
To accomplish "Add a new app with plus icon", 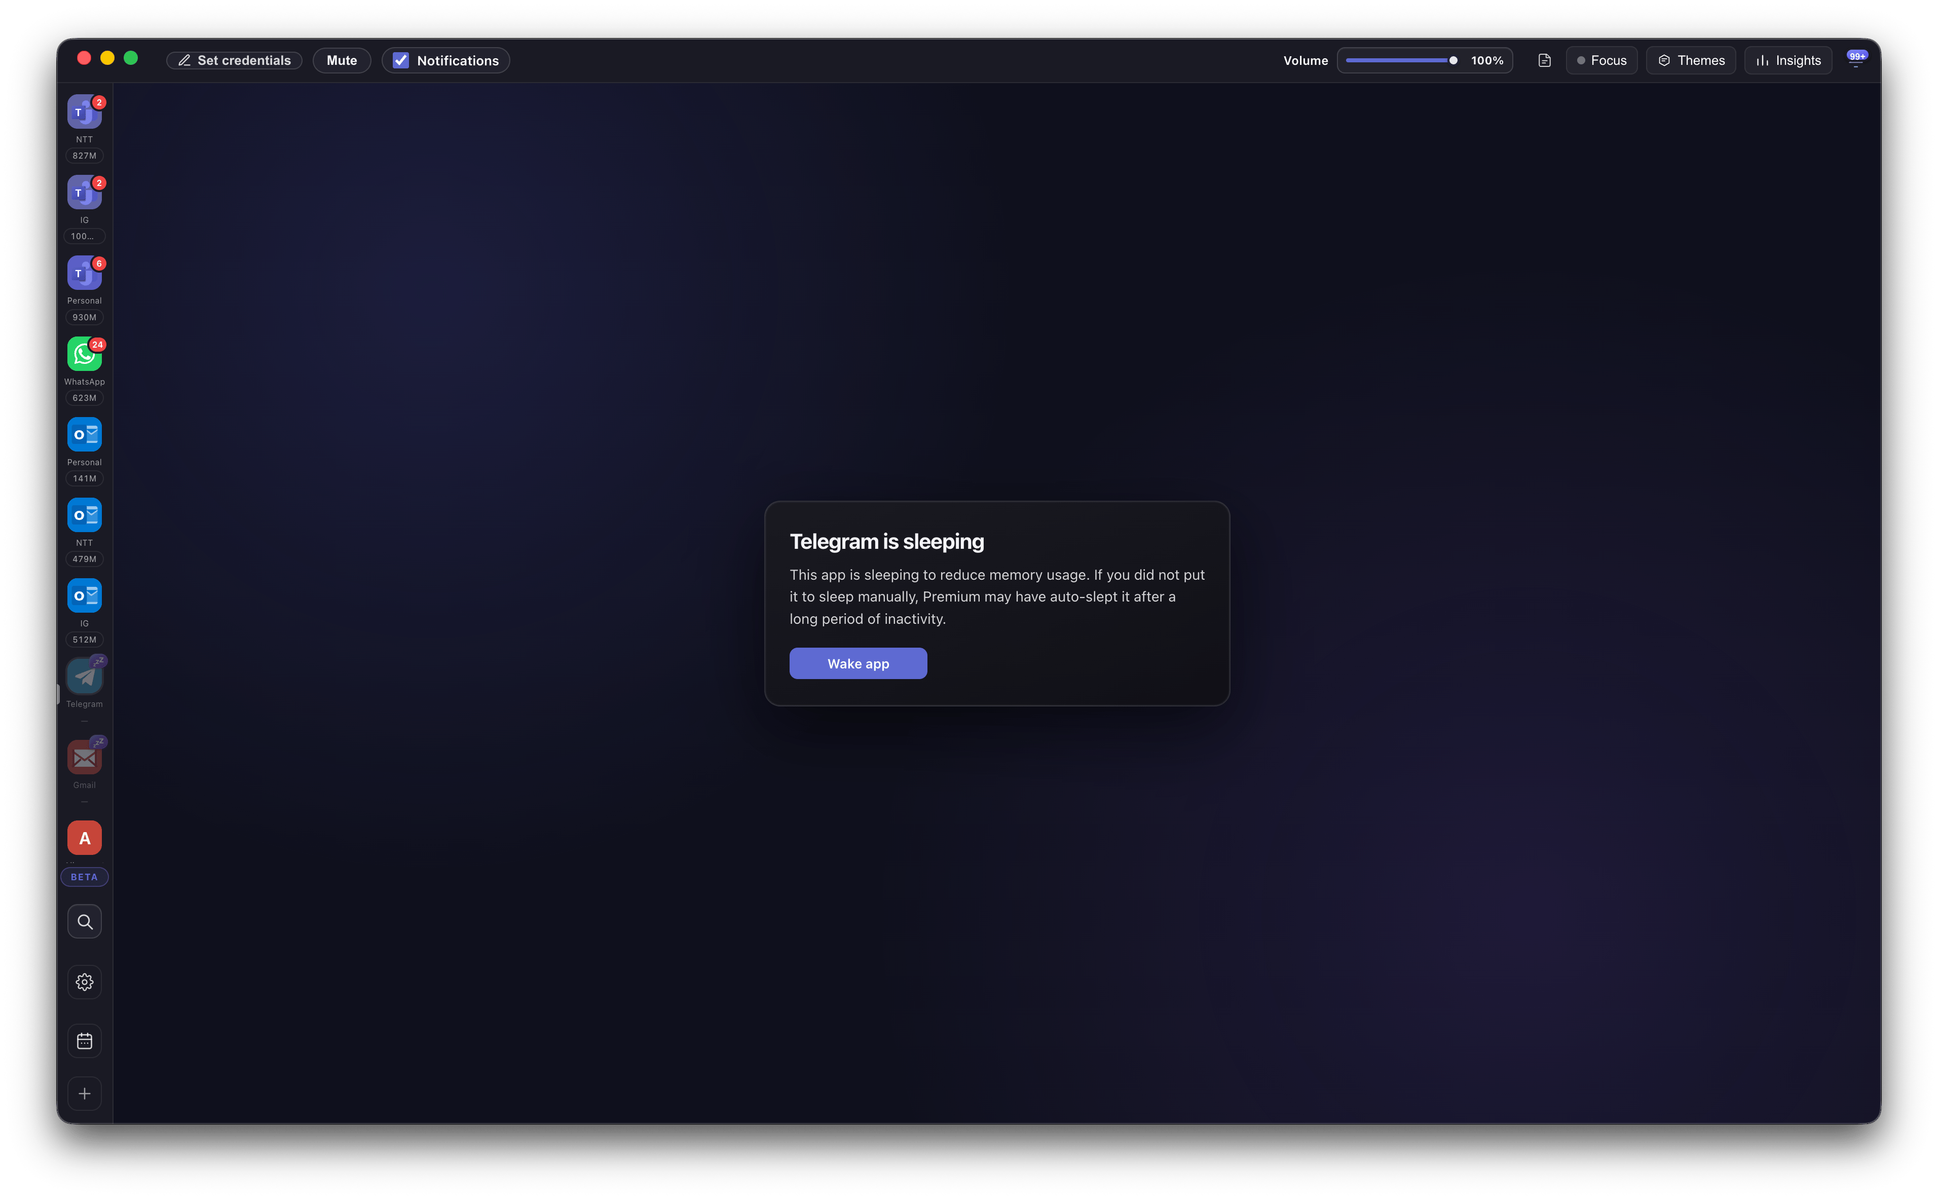I will tap(84, 1094).
